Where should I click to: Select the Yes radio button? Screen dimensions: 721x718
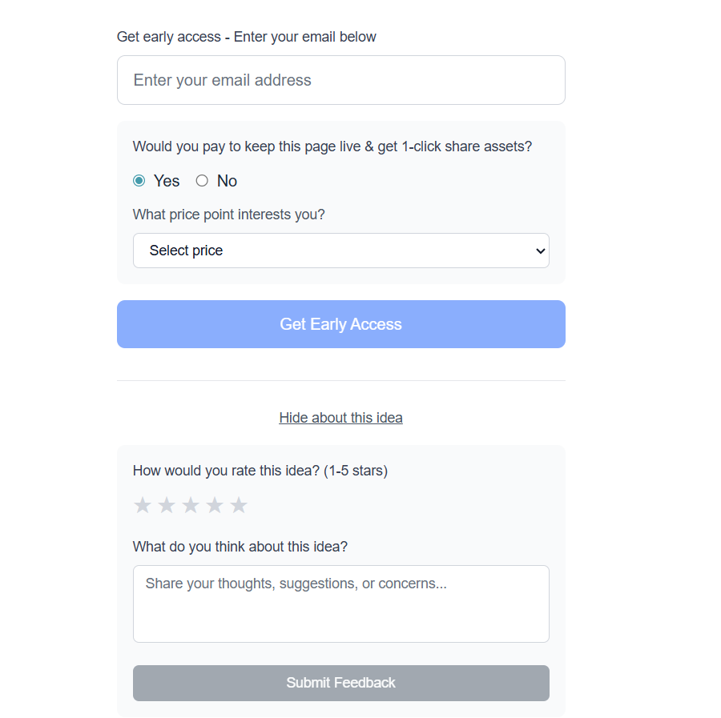coord(139,181)
